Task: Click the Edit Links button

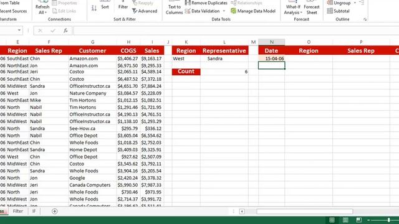Action: pos(64,11)
